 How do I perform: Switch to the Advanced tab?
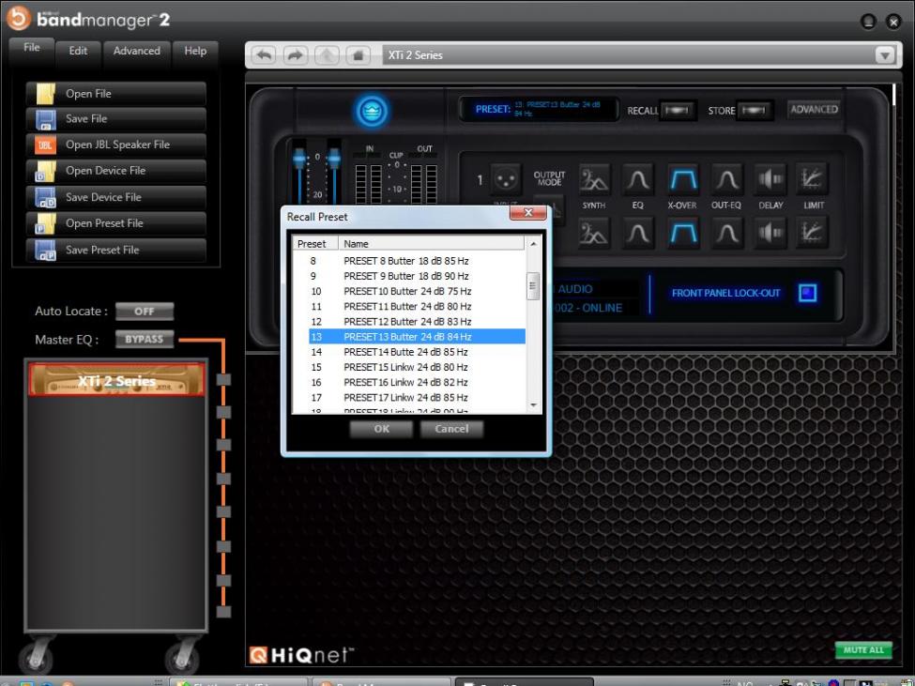click(x=137, y=52)
